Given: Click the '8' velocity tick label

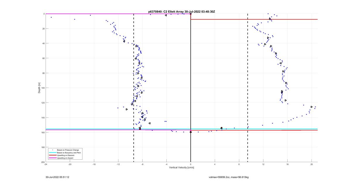Looking at the screenshot, I should (239, 164).
